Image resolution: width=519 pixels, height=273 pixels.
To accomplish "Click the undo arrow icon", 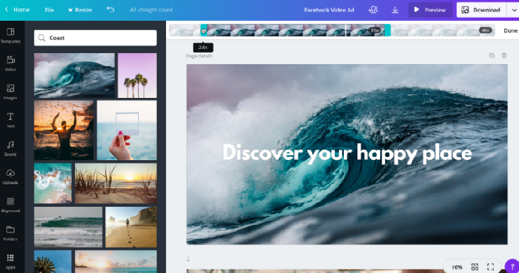I will click(x=110, y=10).
